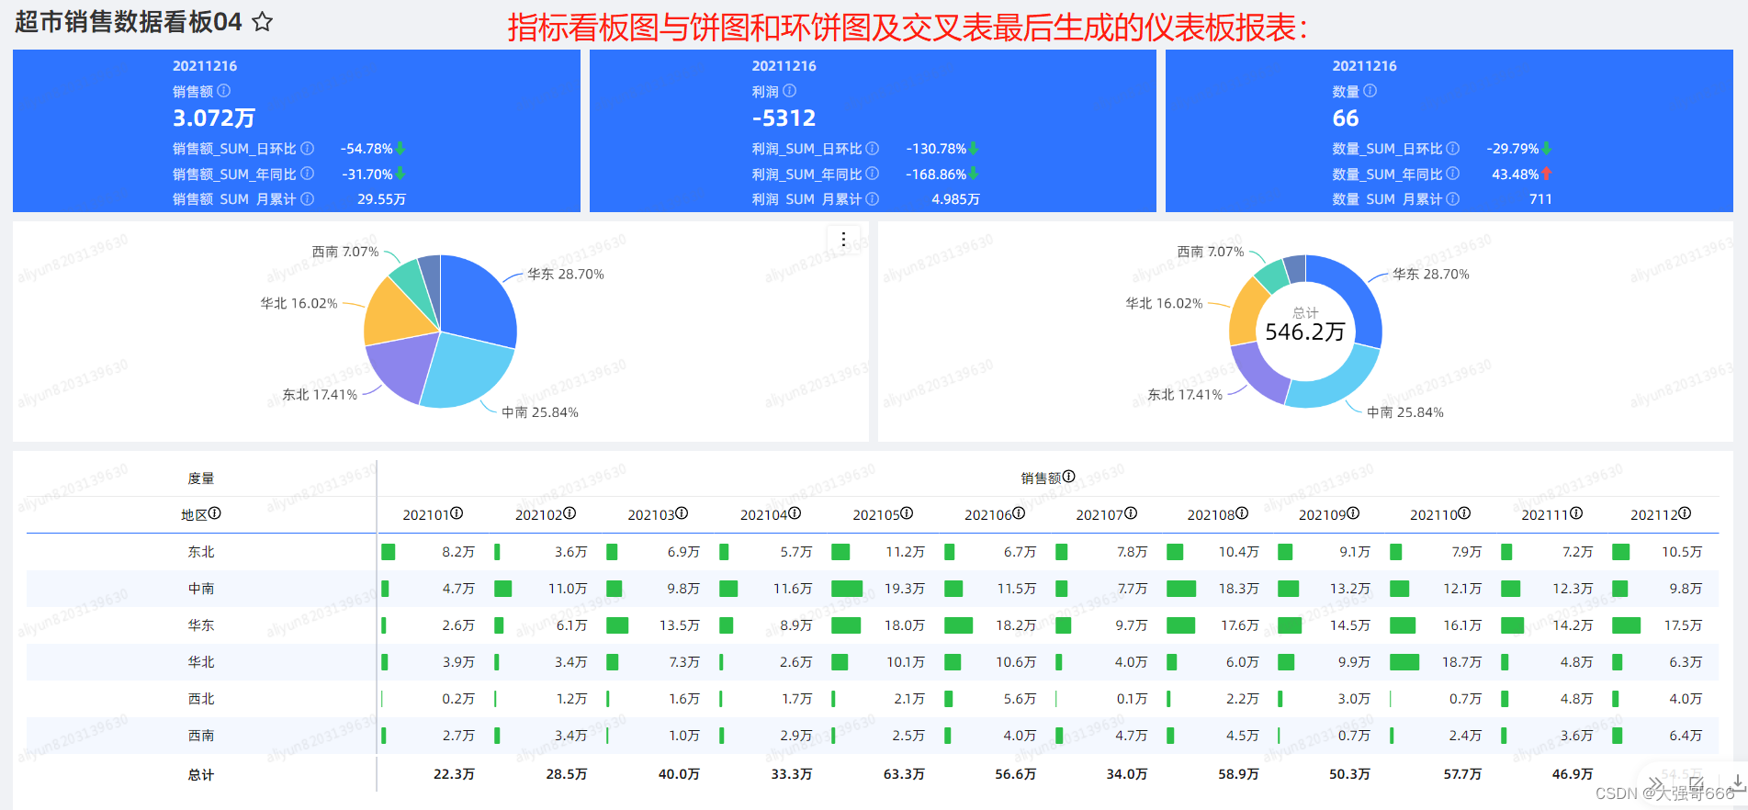Screen dimensions: 1748x810
Task: Click the info icon next to 数量 SUM 月累计
Action: pyautogui.click(x=1453, y=198)
